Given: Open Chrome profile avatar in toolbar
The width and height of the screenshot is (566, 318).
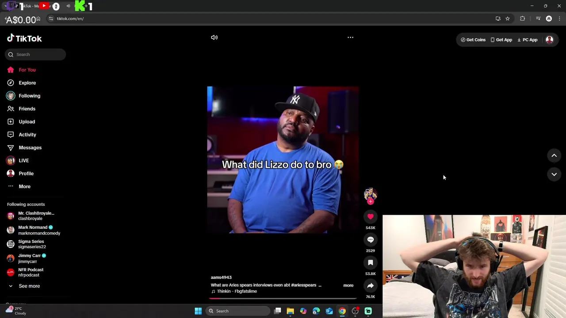Looking at the screenshot, I should pyautogui.click(x=549, y=19).
